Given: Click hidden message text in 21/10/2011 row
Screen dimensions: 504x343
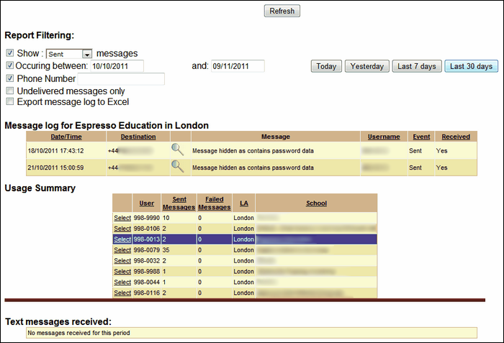Looking at the screenshot, I should point(253,168).
